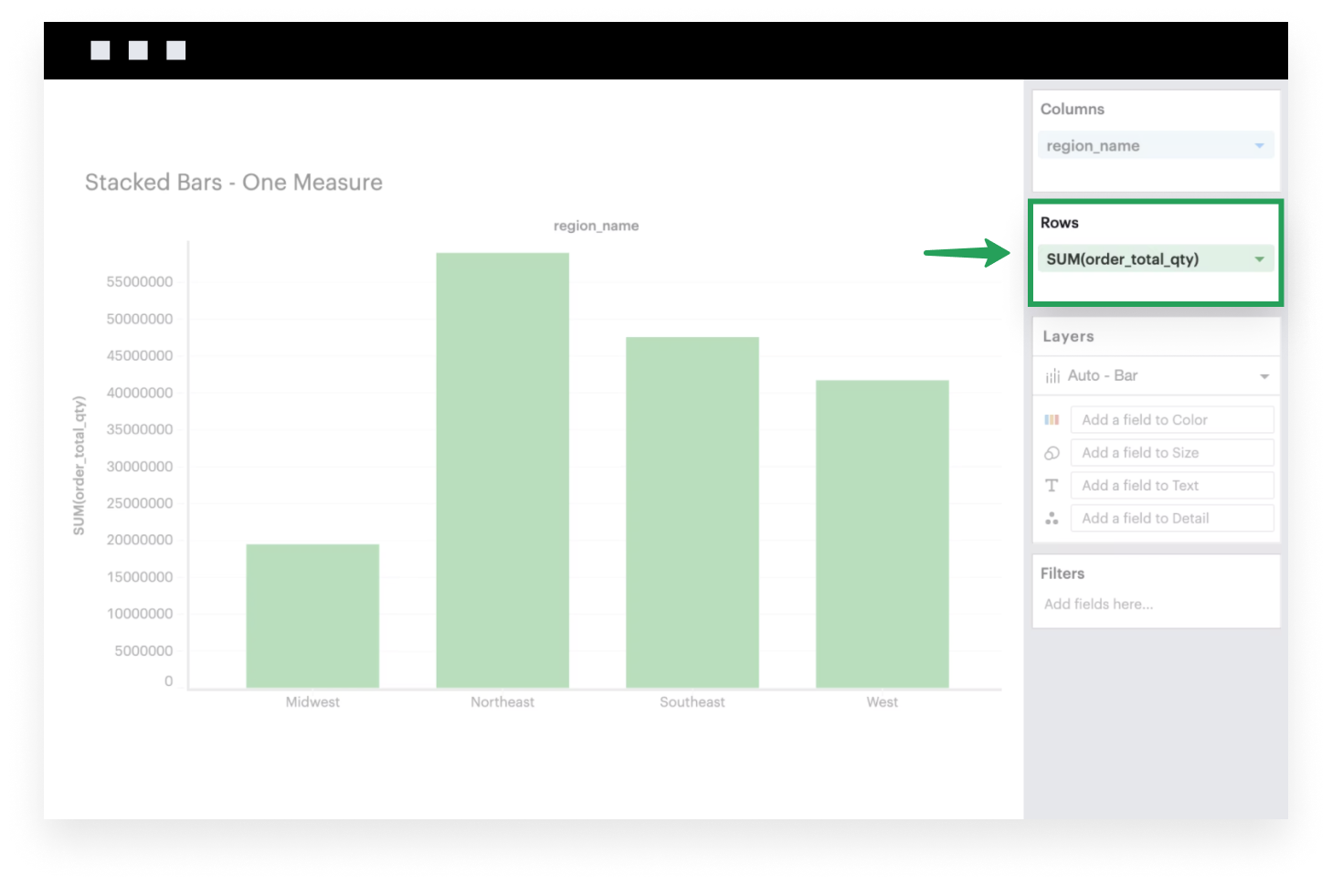This screenshot has width=1332, height=885.
Task: Select the Midwest bar in the chart
Action: [312, 616]
